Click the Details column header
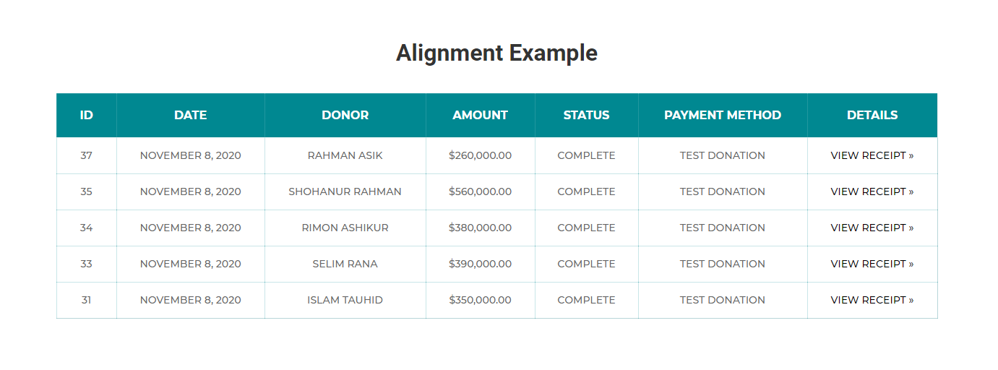 [x=872, y=115]
